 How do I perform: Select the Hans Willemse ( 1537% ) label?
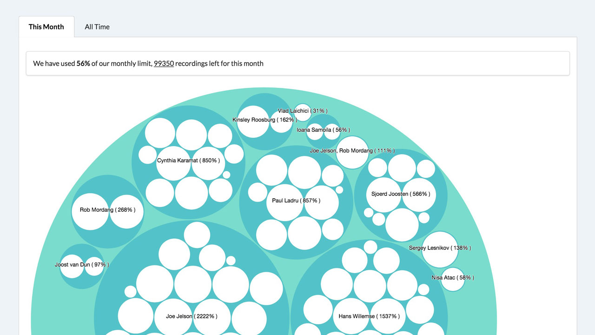(x=369, y=316)
